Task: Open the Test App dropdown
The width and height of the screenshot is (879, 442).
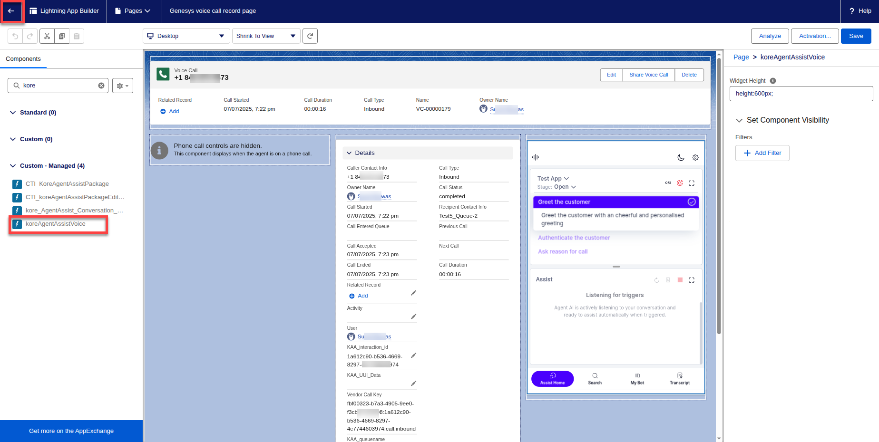Action: [x=553, y=179]
